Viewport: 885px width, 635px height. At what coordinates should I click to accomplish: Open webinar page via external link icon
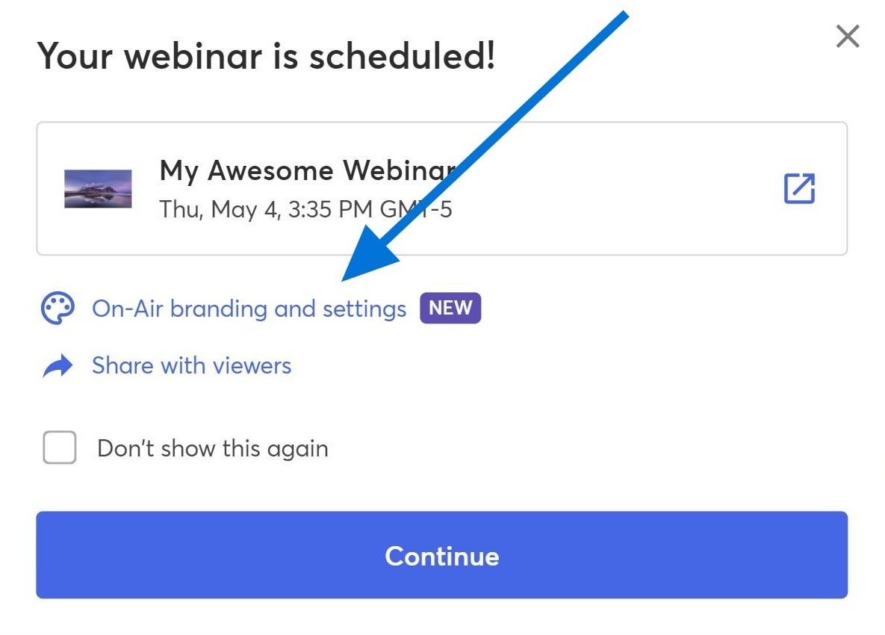point(799,188)
